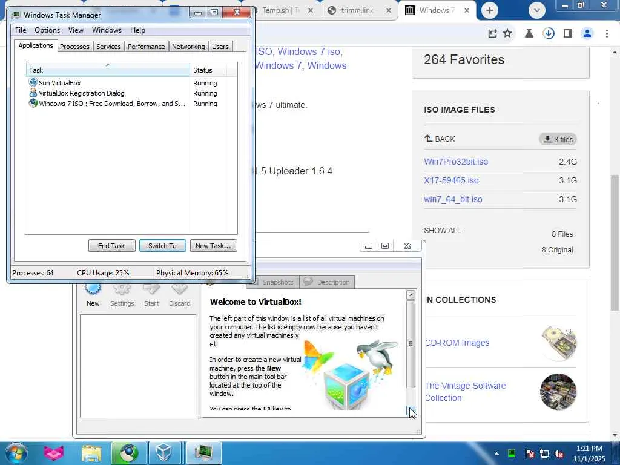This screenshot has width=620, height=465.
Task: Open Task Manager Help menu
Action: [x=137, y=30]
